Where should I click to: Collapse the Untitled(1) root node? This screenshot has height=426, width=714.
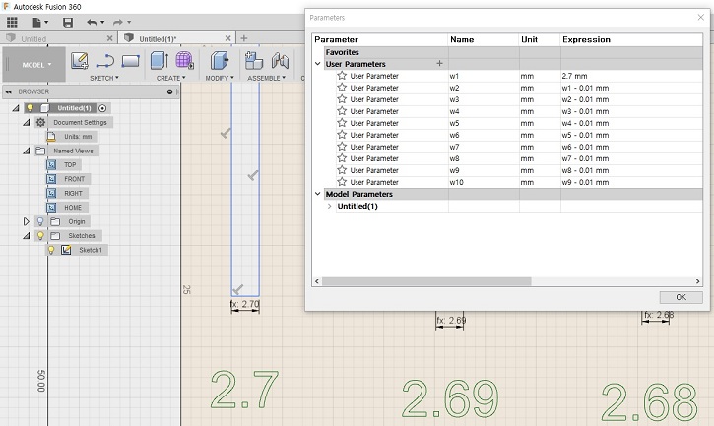pos(16,108)
